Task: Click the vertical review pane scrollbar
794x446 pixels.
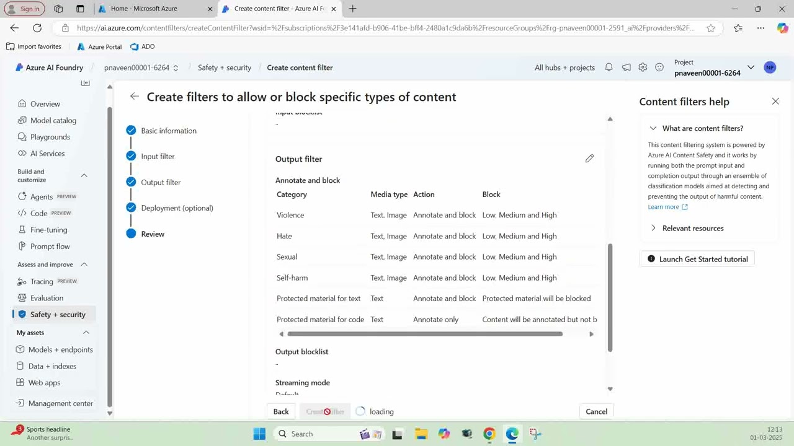Action: click(x=610, y=297)
